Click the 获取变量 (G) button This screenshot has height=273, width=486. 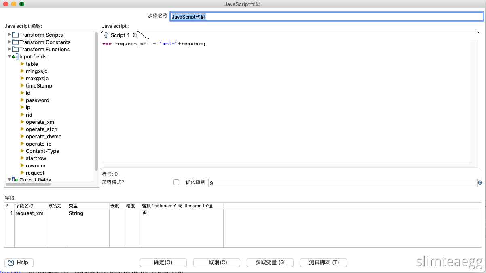tap(270, 263)
